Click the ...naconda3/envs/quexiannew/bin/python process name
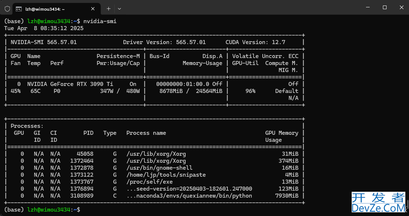This screenshot has width=409, height=216. click(189, 196)
